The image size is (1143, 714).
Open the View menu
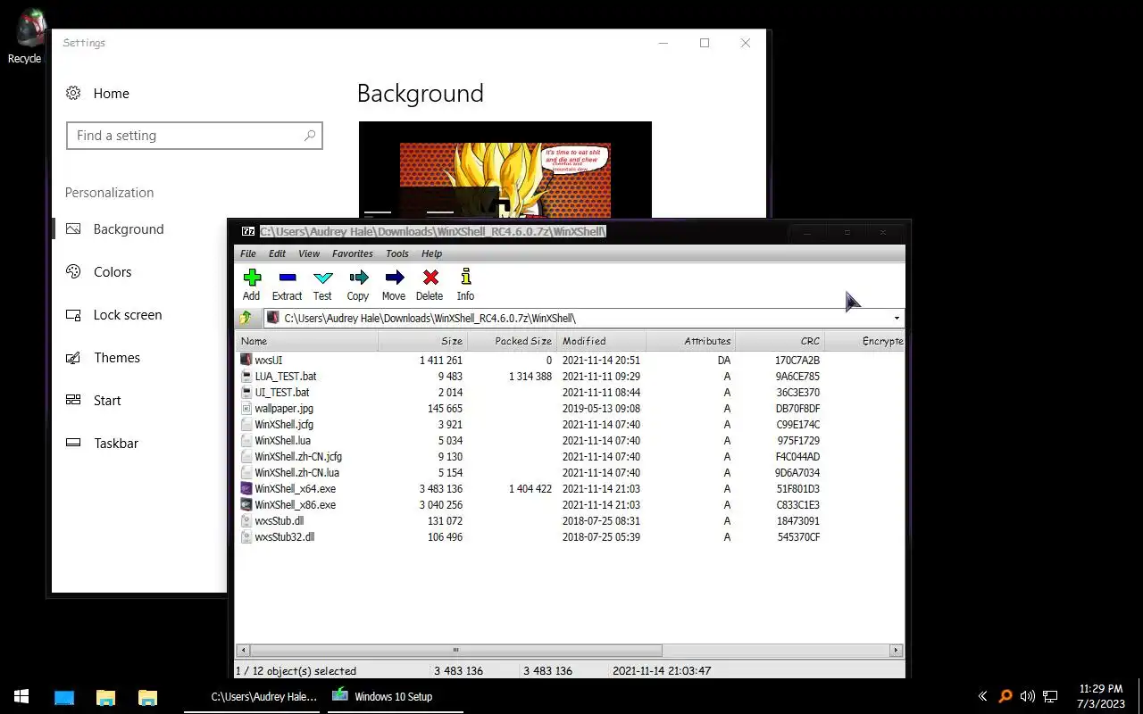(x=309, y=253)
